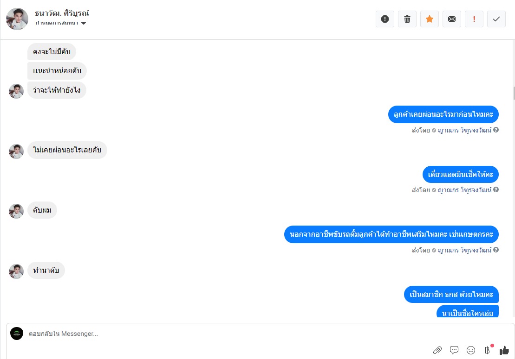Click sent message "เดี๋ยวแอดมินเช็คให้คะ"
The height and width of the screenshot is (359, 515).
(x=461, y=175)
